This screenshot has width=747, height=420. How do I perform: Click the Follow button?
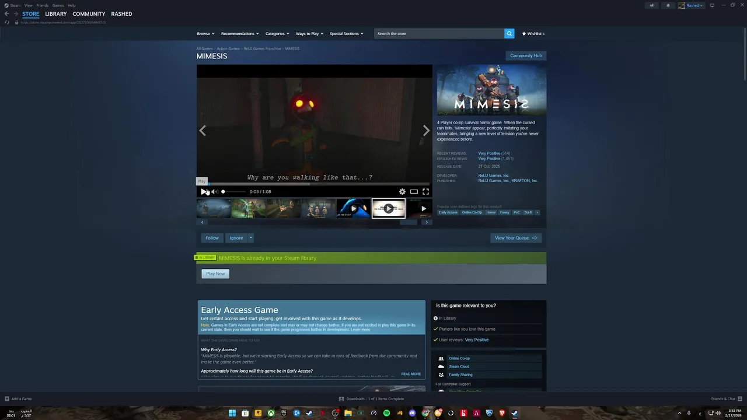point(212,238)
